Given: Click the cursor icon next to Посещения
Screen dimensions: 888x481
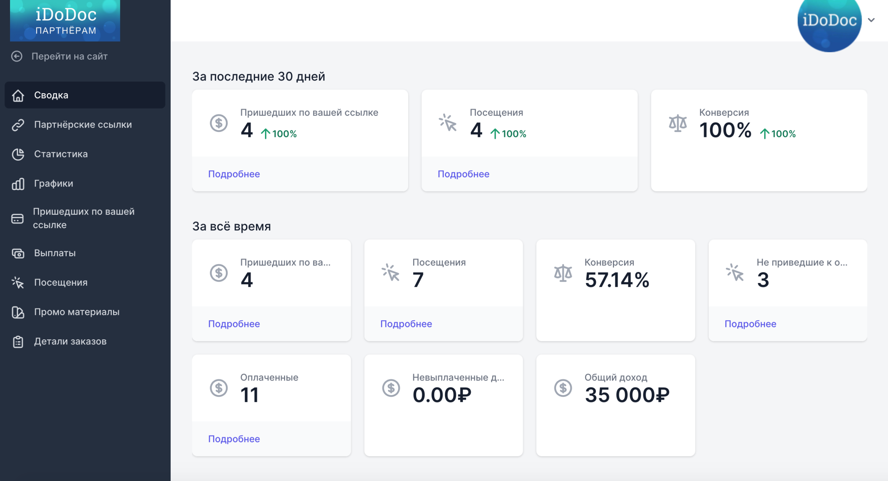Looking at the screenshot, I should (x=18, y=282).
